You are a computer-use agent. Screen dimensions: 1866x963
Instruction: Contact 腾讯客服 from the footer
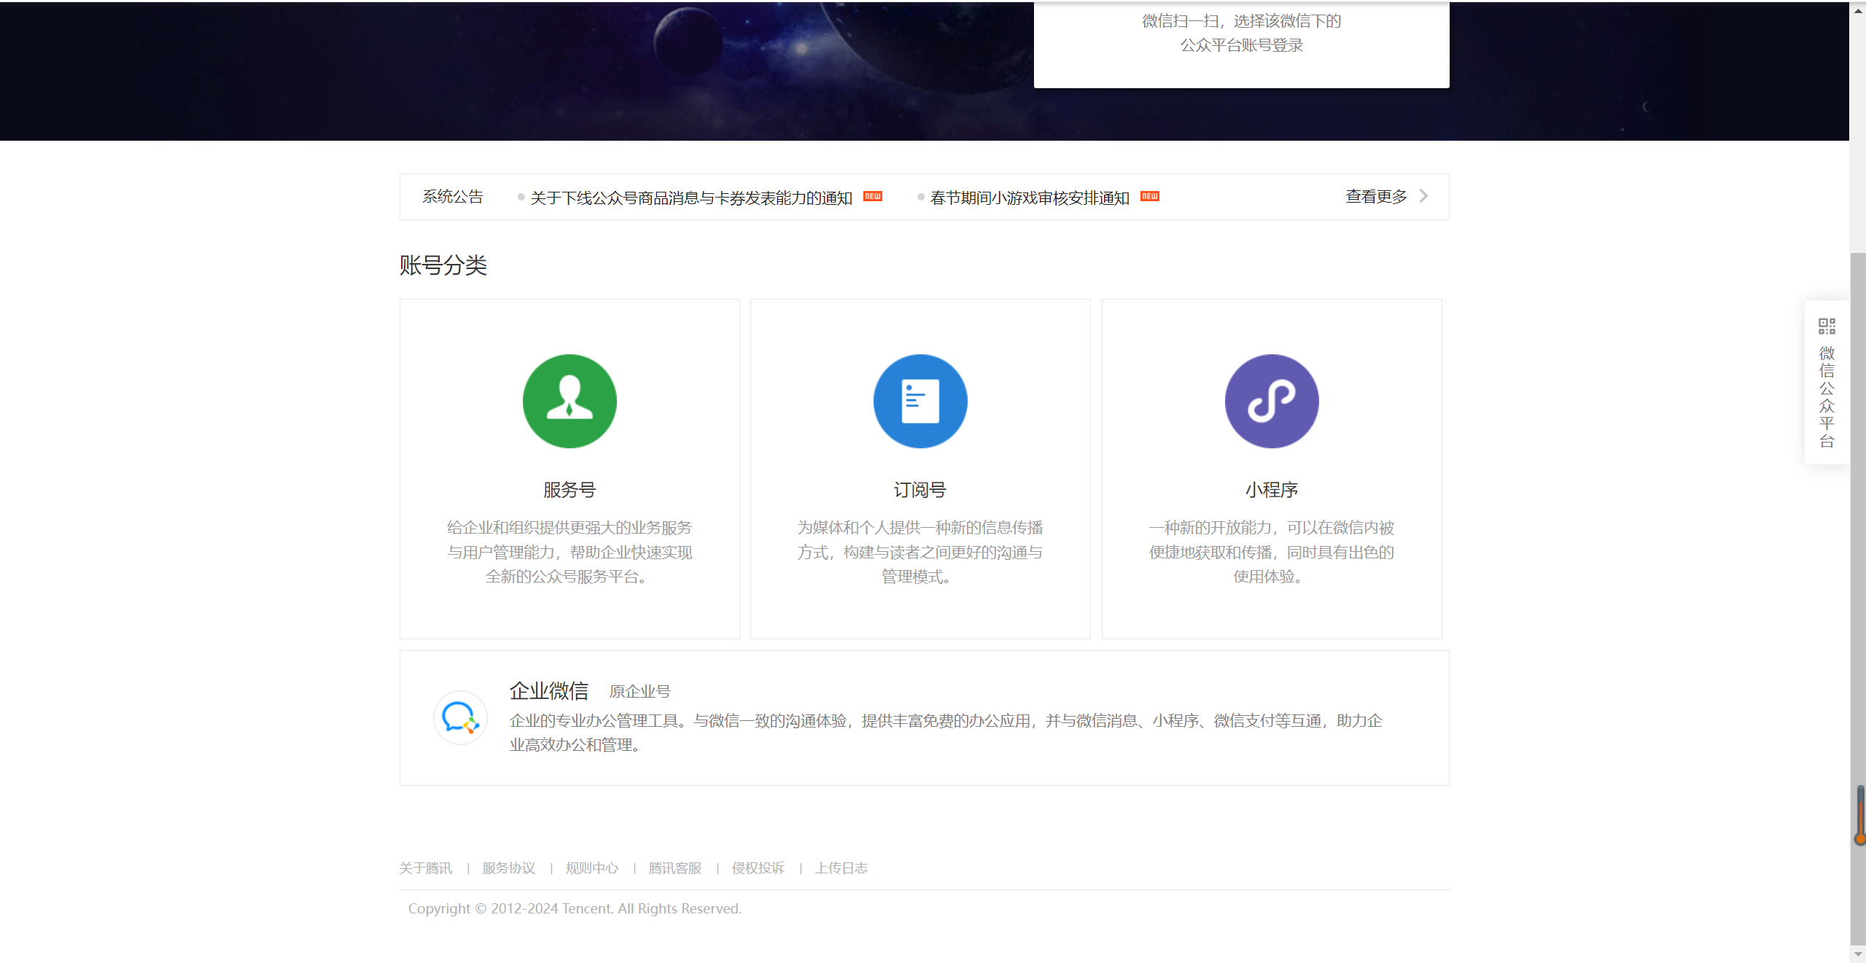pos(675,868)
